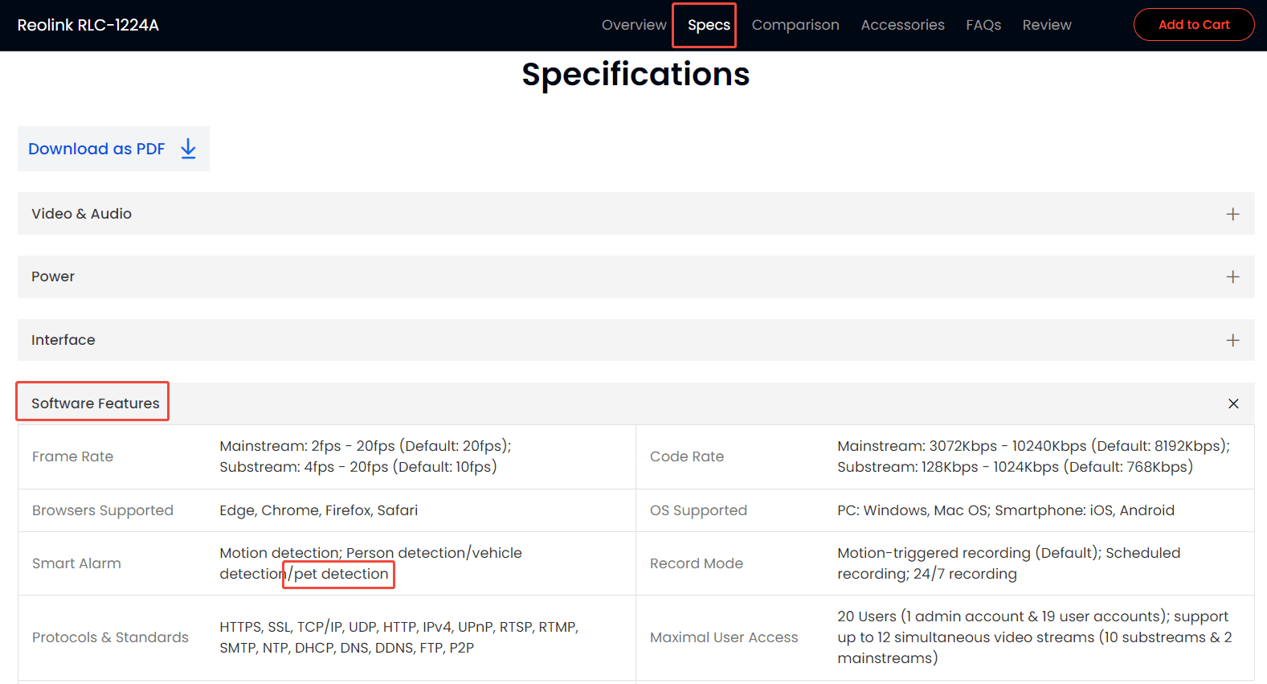Click the Video & Audio section header
Screen dimensions: 1267x684
pyautogui.click(x=636, y=214)
